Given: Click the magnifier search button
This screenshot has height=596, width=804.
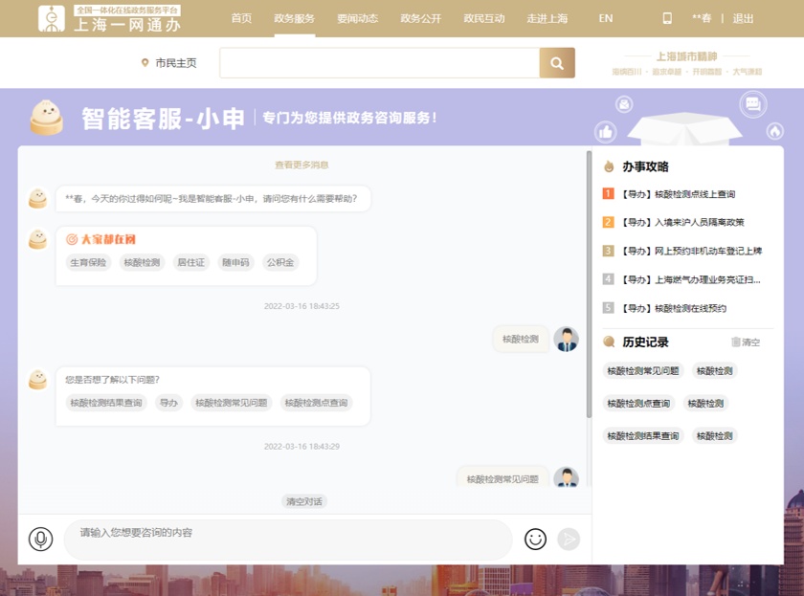Looking at the screenshot, I should point(557,63).
